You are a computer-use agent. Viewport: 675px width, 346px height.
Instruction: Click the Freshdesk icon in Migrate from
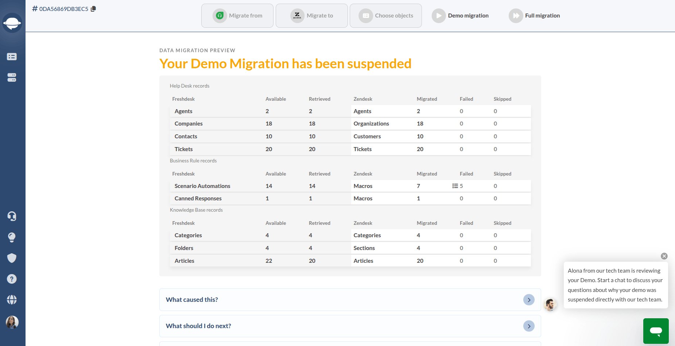click(x=220, y=16)
